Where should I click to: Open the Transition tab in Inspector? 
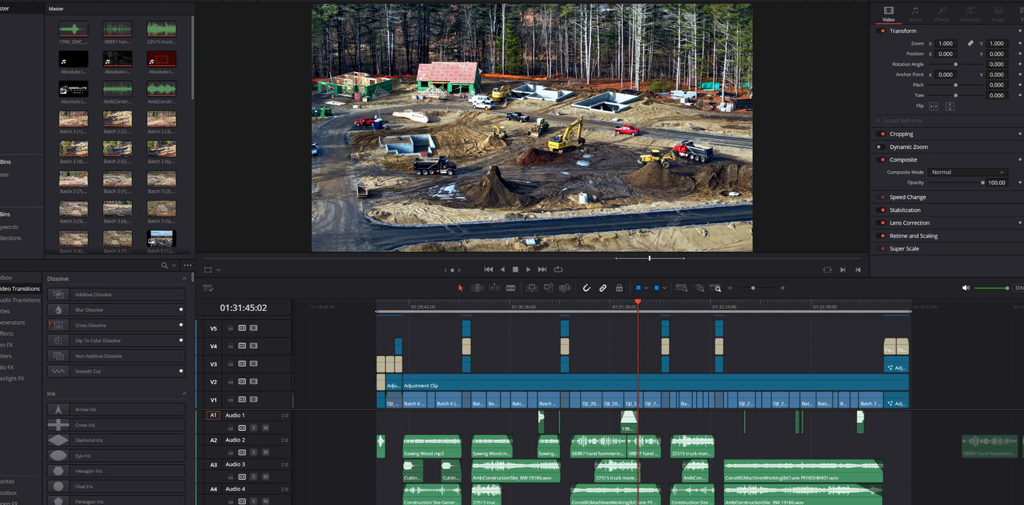coord(970,14)
